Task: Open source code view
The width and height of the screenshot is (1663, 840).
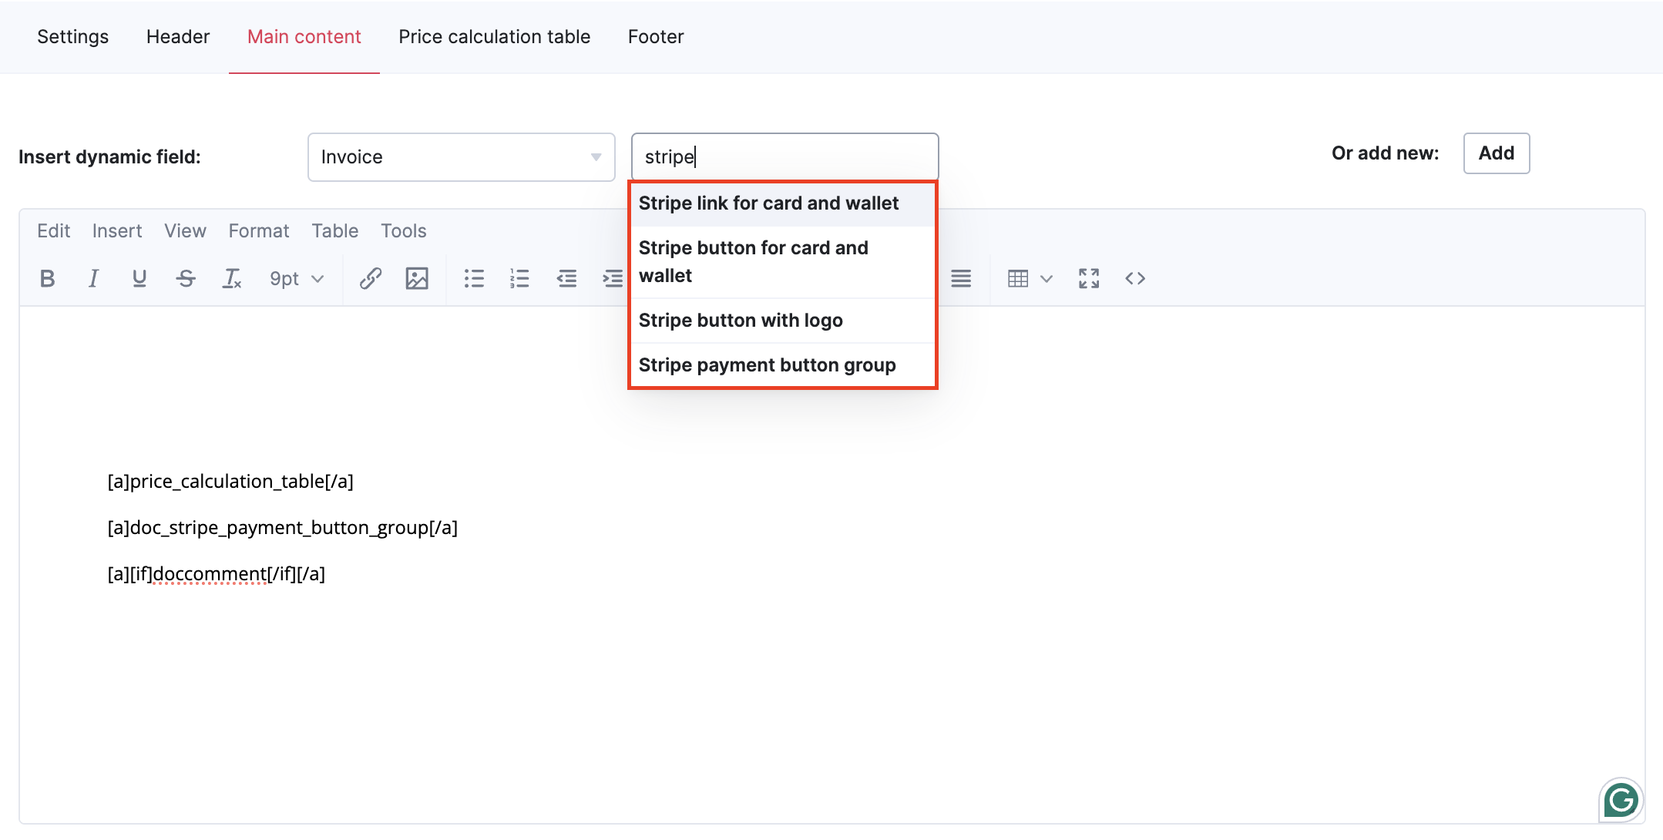Action: [x=1135, y=279]
